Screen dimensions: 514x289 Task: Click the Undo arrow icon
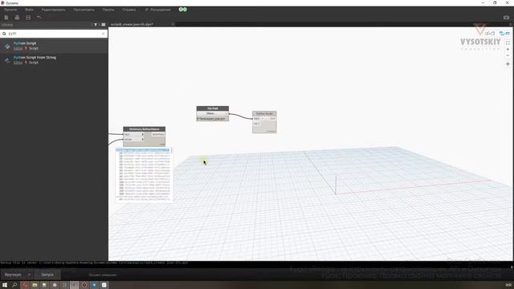click(x=39, y=17)
